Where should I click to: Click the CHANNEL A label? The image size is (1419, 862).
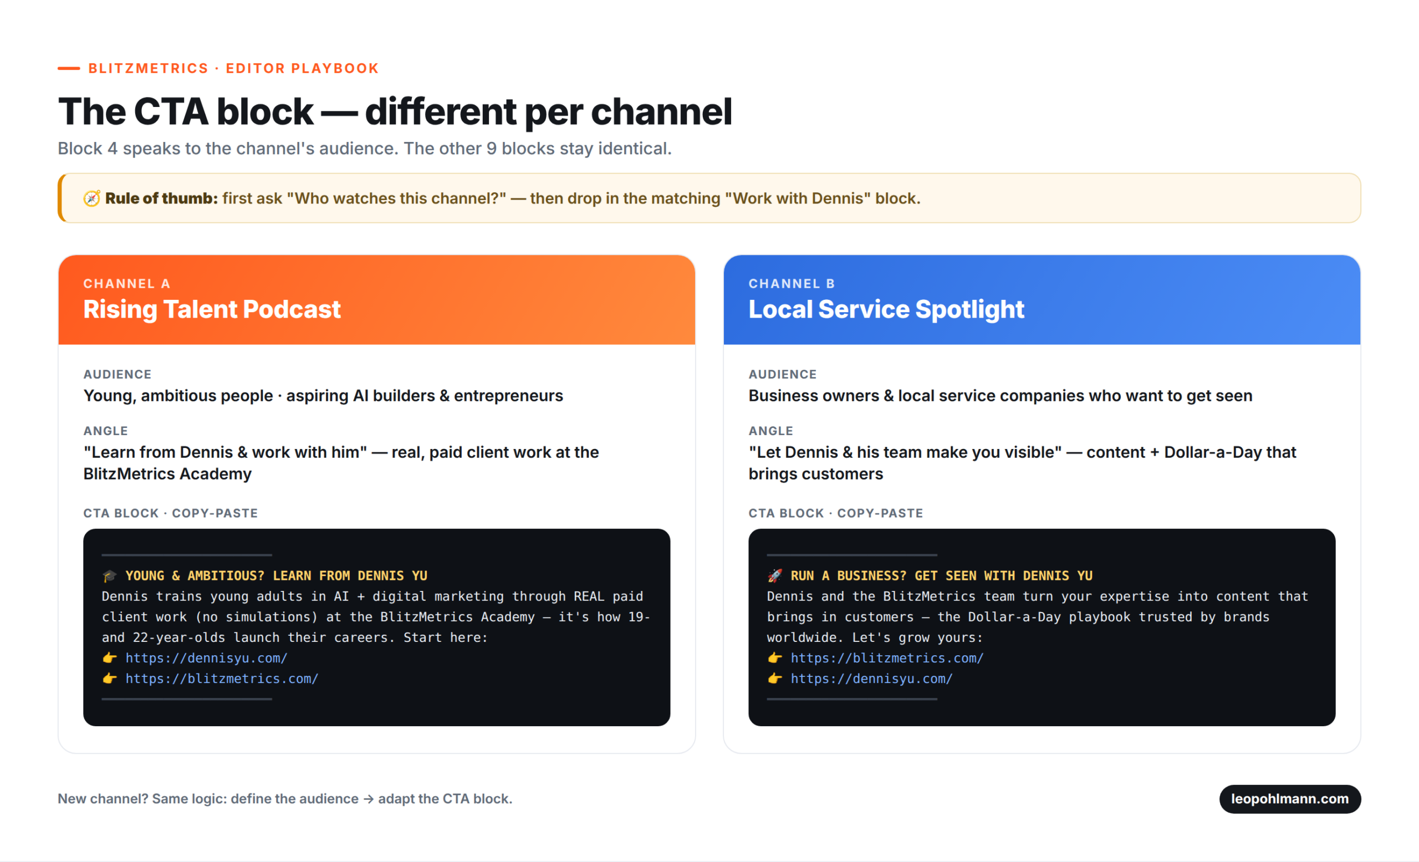[127, 283]
